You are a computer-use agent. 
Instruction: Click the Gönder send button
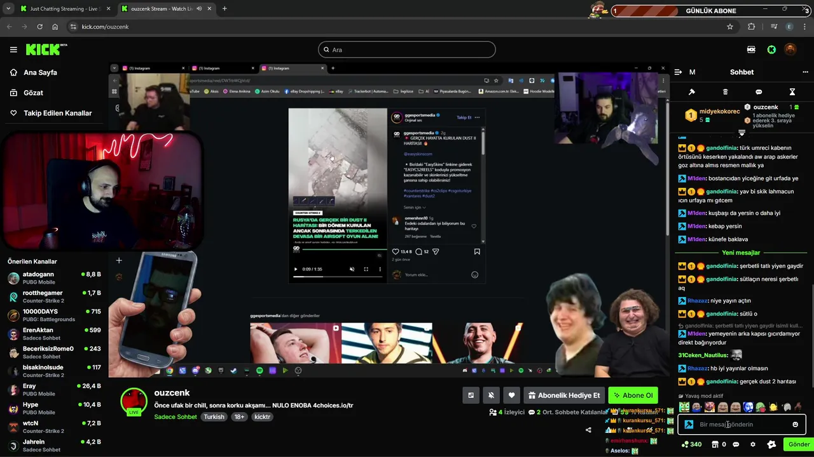click(x=798, y=444)
